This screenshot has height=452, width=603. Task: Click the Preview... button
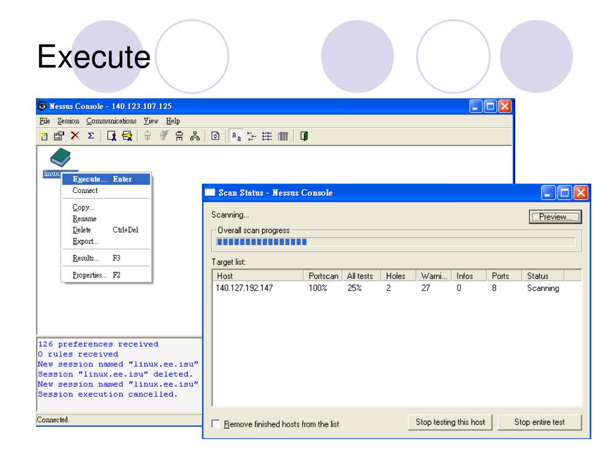(555, 217)
